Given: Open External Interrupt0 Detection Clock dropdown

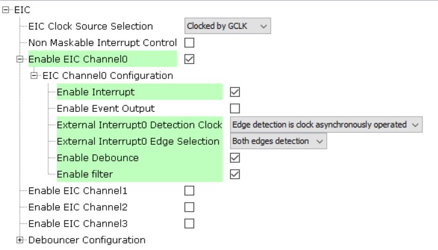Looking at the screenshot, I should (326, 124).
